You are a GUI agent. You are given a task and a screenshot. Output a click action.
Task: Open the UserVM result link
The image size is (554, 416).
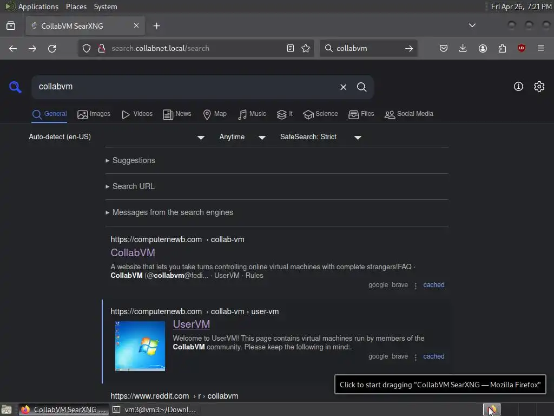(x=191, y=324)
